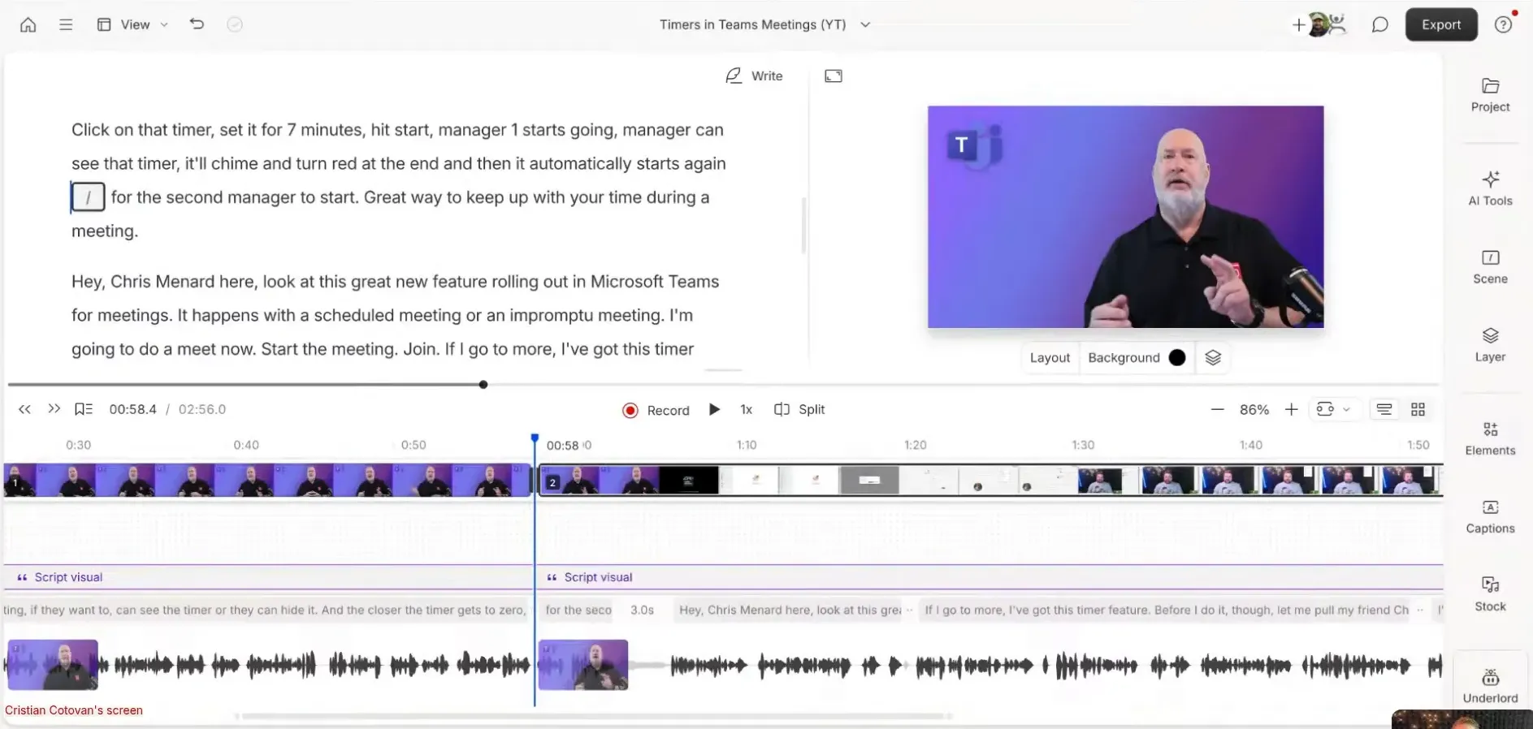
Task: Open the Captions panel
Action: tap(1490, 517)
